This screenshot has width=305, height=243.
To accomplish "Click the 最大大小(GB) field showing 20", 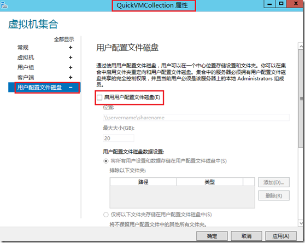I will (119, 138).
